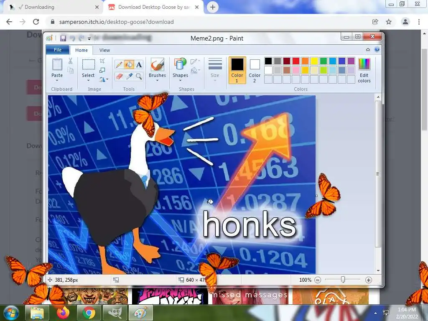Minimize the ribbon with the caret icon
The height and width of the screenshot is (321, 428).
pos(368,50)
